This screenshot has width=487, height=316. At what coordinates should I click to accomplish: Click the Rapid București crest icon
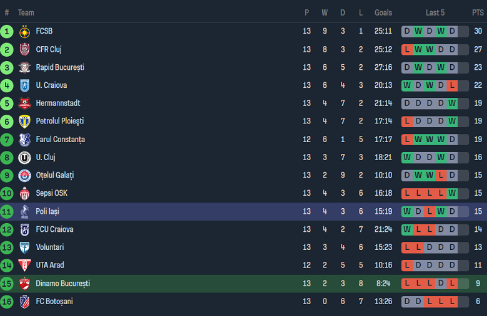click(x=24, y=67)
